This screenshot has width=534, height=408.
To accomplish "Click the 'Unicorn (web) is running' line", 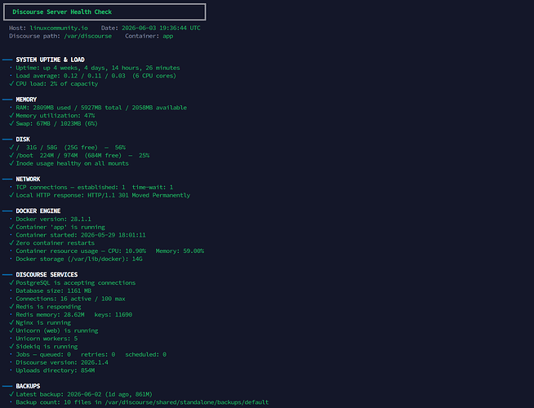I will point(57,330).
